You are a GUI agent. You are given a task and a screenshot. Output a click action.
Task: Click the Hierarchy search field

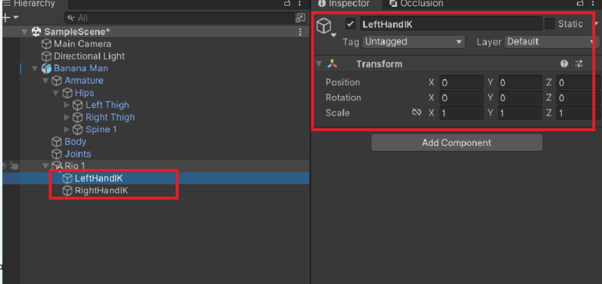[179, 18]
